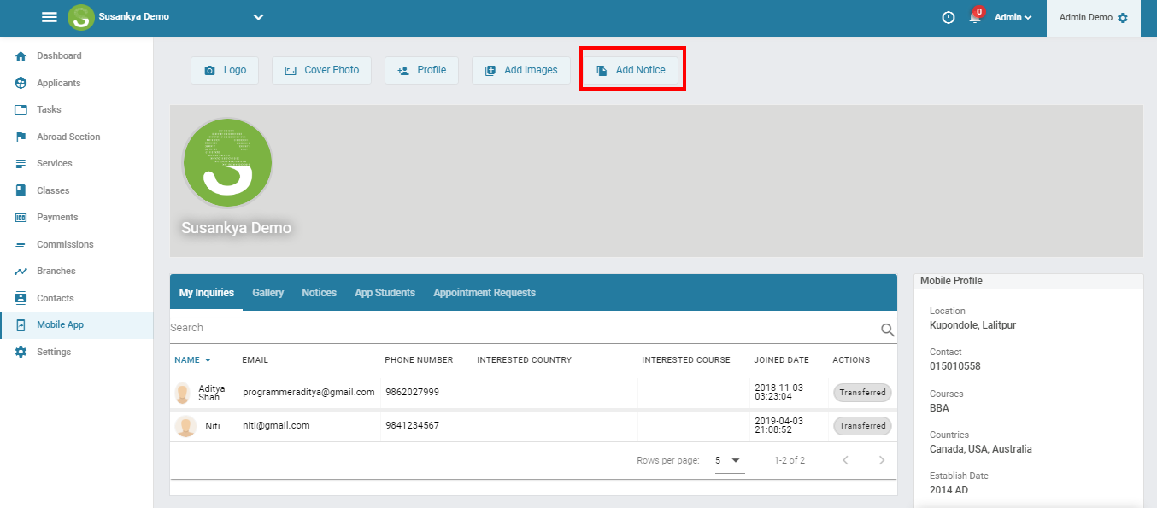Open Branches section in sidebar
This screenshot has height=508, width=1157.
point(56,272)
